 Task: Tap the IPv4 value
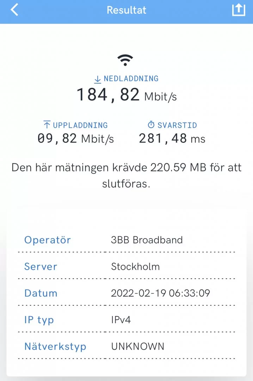121,320
